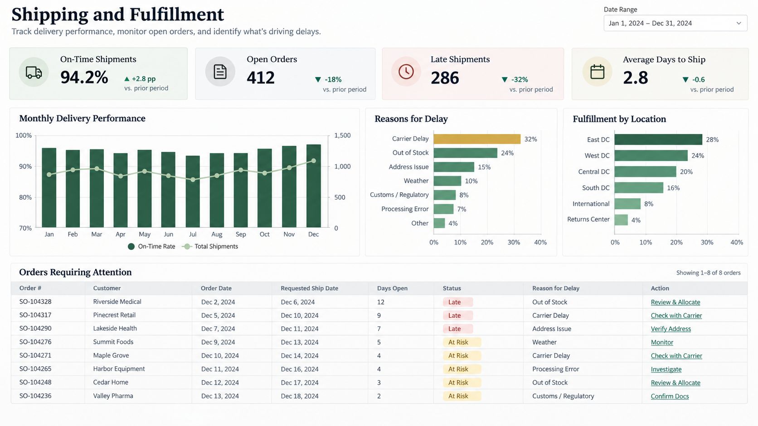
Task: Click the December bar in Monthly Delivery Performance
Action: (314, 186)
